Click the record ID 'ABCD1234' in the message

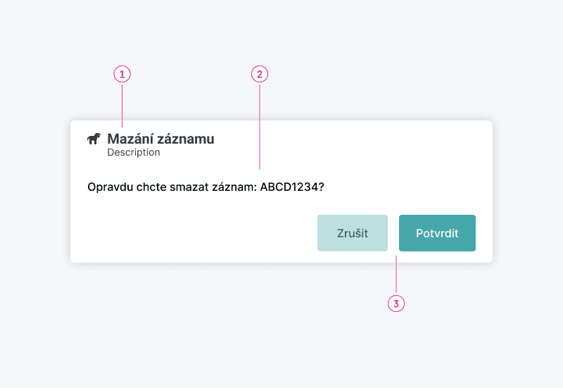288,188
